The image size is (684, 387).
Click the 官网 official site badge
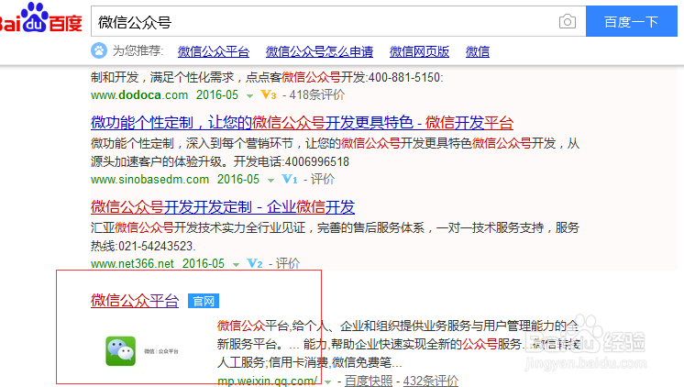click(204, 301)
